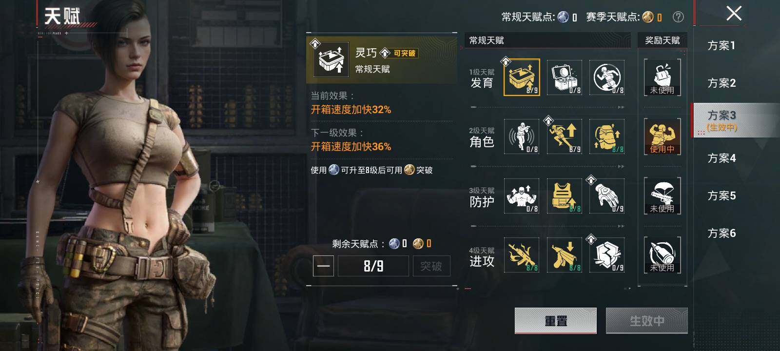Open the talent points help question mark
This screenshot has height=351, width=780.
(678, 17)
